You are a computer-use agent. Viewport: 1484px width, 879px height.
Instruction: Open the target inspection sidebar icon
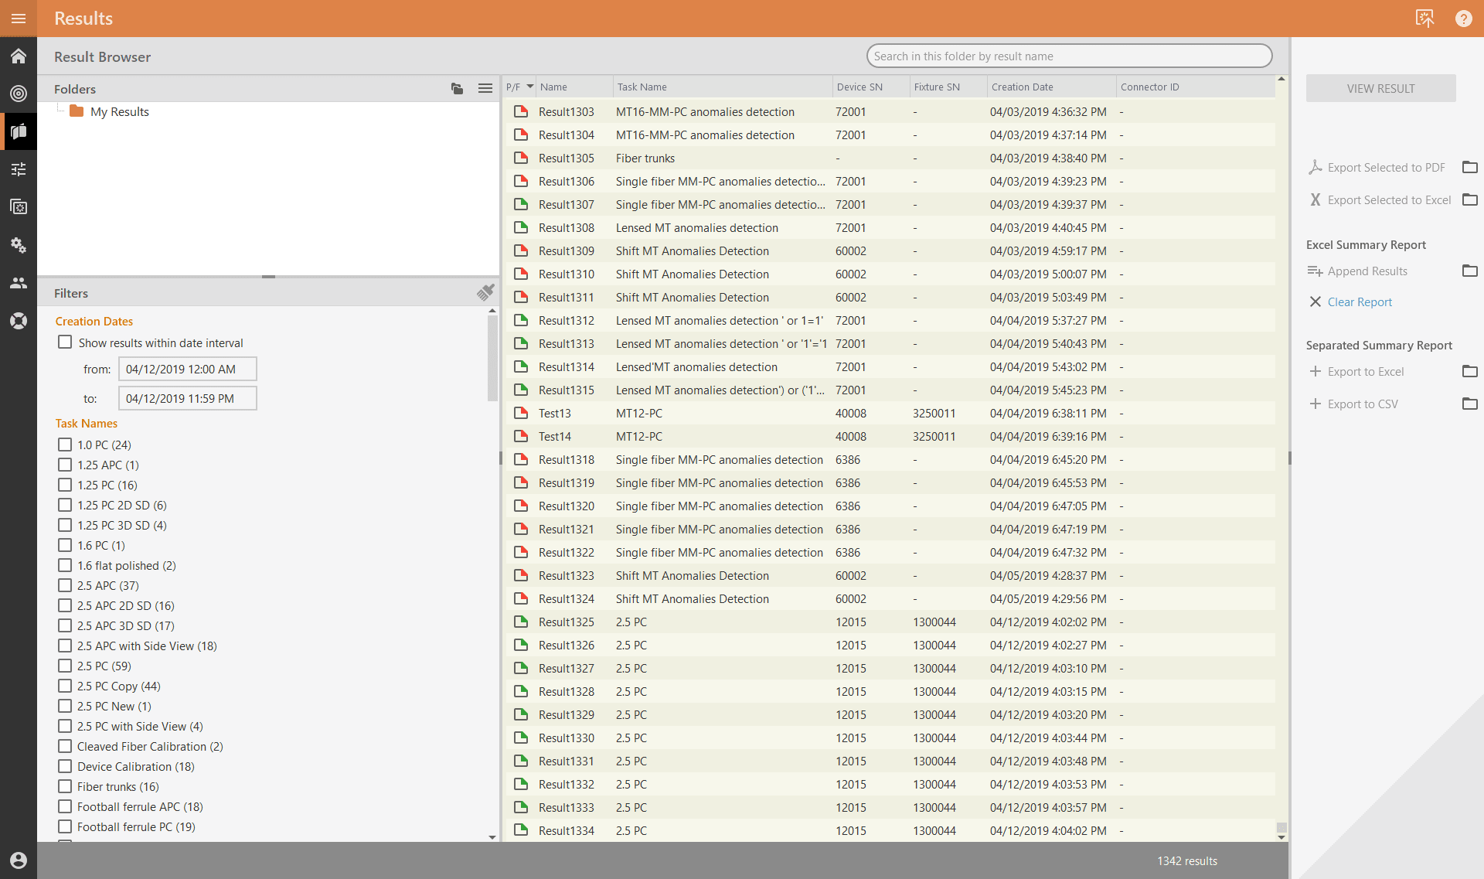click(19, 94)
